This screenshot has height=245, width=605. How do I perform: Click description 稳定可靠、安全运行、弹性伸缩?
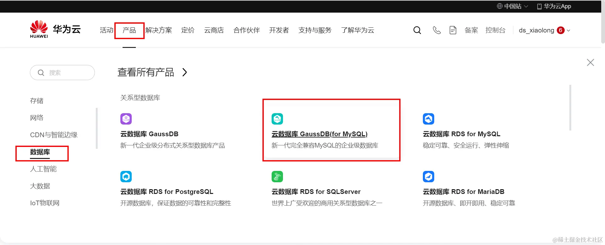(x=466, y=145)
